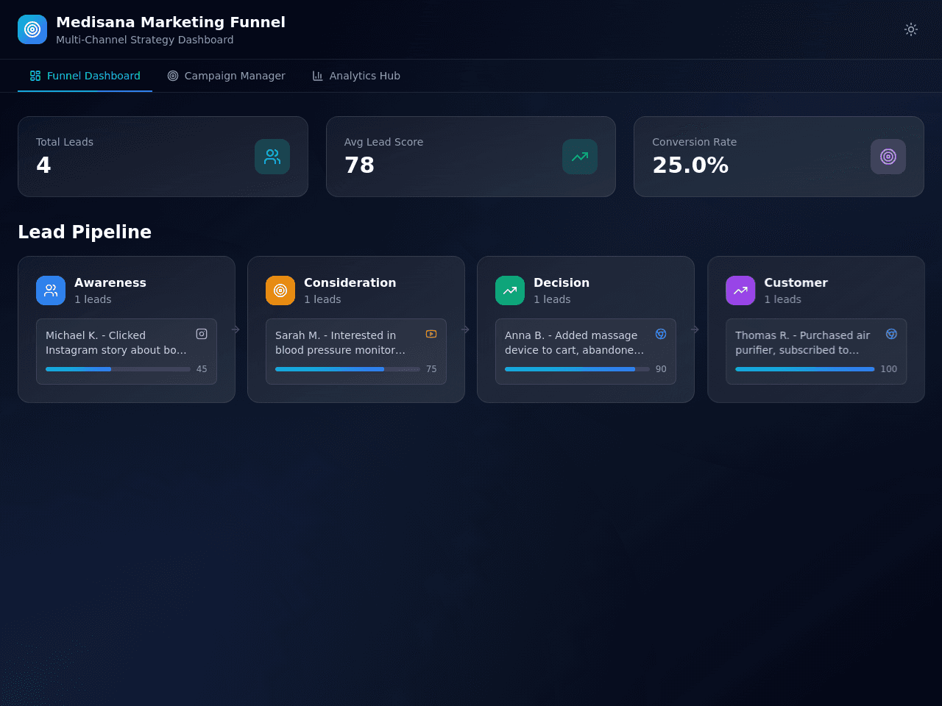This screenshot has height=706, width=942.
Task: Click the Total Leads users icon
Action: (x=272, y=157)
